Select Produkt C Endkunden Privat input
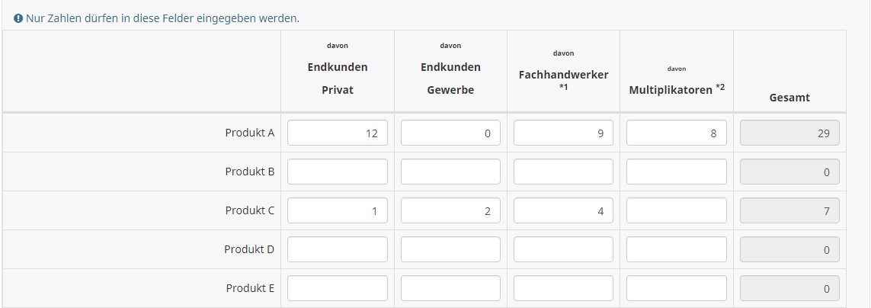The width and height of the screenshot is (871, 308). click(x=338, y=210)
